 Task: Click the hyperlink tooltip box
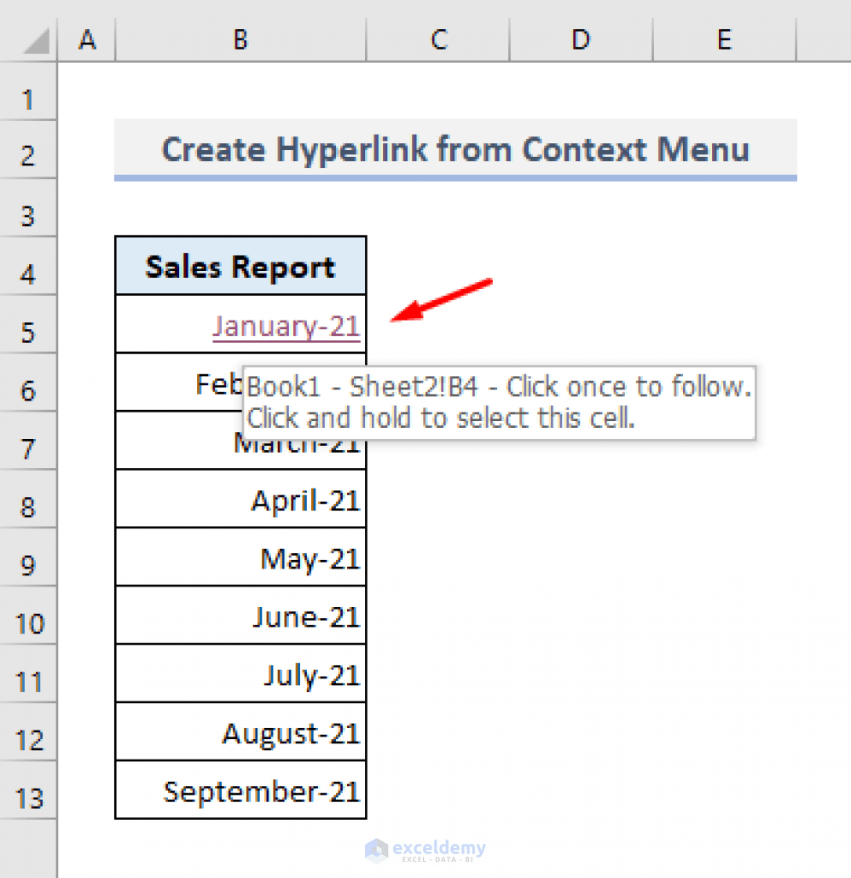tap(499, 401)
